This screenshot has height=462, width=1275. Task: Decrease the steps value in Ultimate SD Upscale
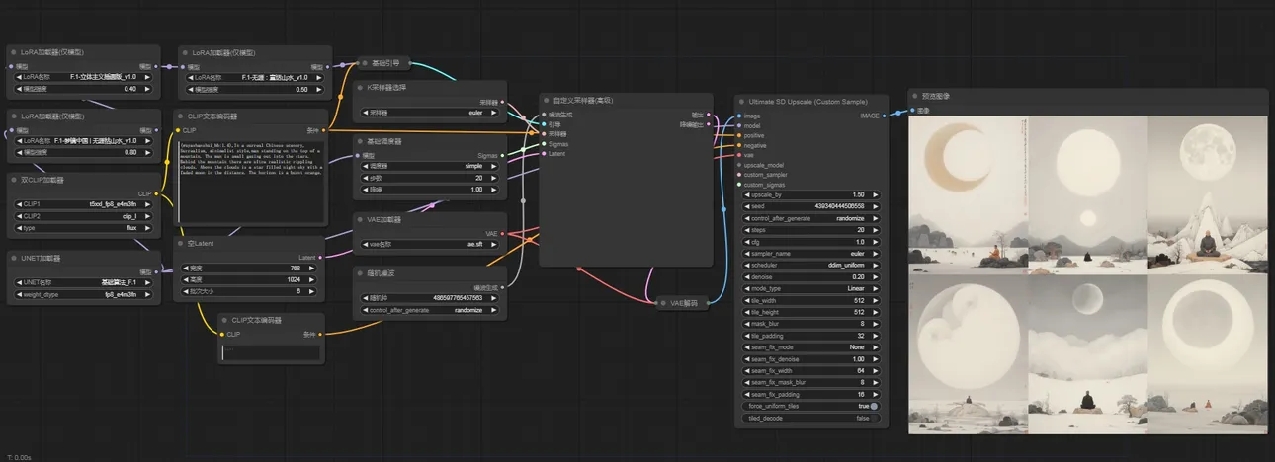pyautogui.click(x=746, y=230)
